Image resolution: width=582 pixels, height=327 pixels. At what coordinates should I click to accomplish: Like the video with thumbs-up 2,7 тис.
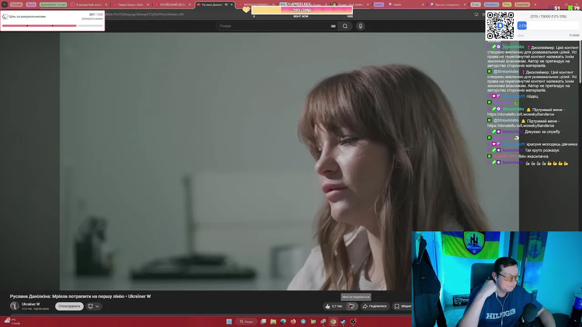(x=334, y=306)
